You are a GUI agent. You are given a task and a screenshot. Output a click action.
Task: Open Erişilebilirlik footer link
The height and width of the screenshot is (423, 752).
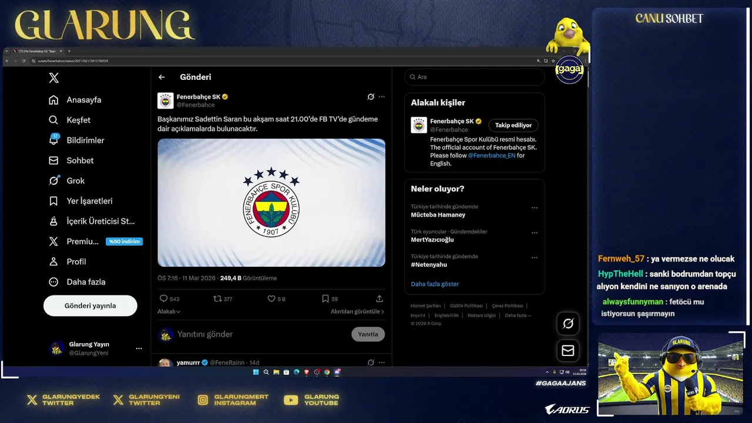click(446, 315)
